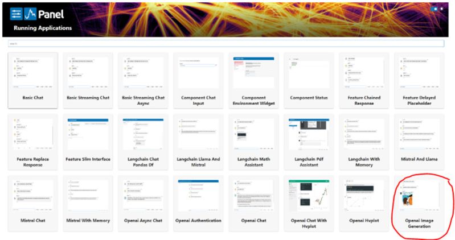
Task: Open the Langchain Pdf Assistant card
Action: click(x=309, y=142)
